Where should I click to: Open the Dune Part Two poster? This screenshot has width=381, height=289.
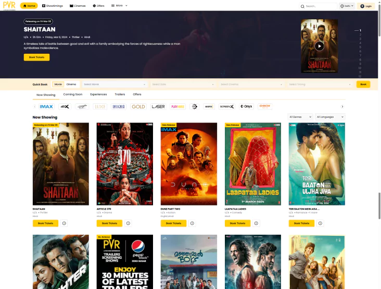[189, 164]
